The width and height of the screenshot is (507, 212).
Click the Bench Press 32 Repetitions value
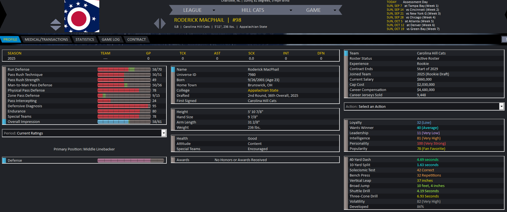point(429,175)
